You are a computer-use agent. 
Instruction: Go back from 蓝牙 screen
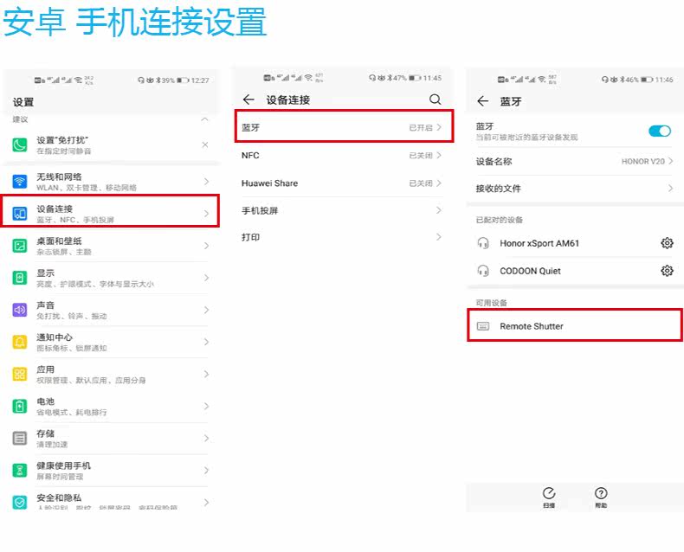482,101
